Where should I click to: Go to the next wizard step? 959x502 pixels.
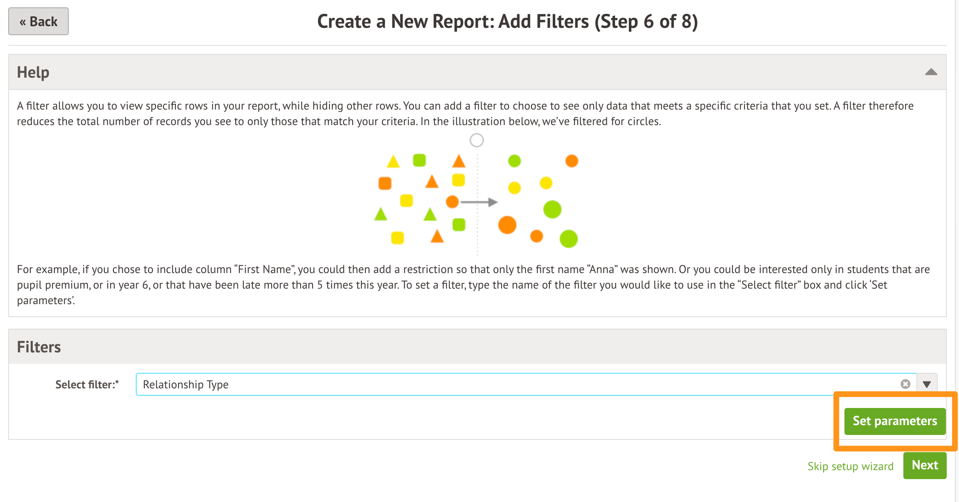tap(925, 465)
